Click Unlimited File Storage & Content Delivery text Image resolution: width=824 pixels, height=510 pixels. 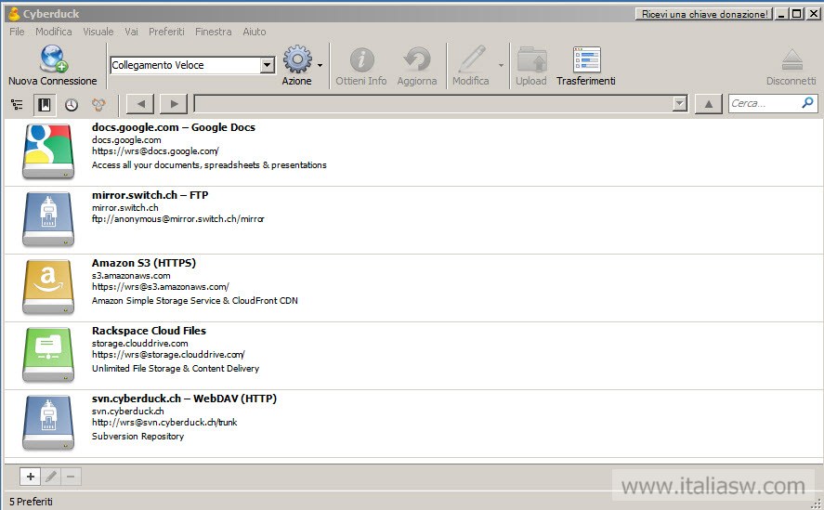tap(176, 369)
